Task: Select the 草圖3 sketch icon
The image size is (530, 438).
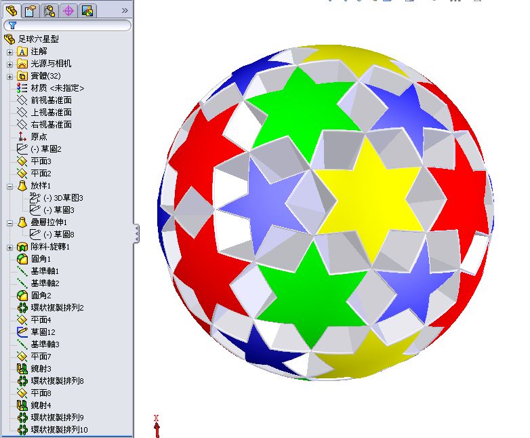Action: (x=35, y=210)
